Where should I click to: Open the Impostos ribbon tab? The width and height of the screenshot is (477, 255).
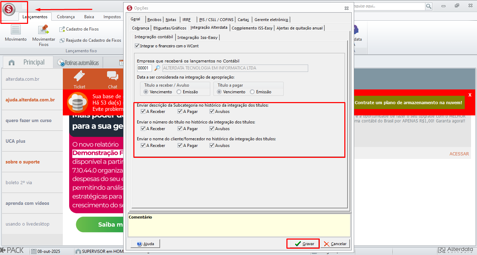click(x=112, y=16)
